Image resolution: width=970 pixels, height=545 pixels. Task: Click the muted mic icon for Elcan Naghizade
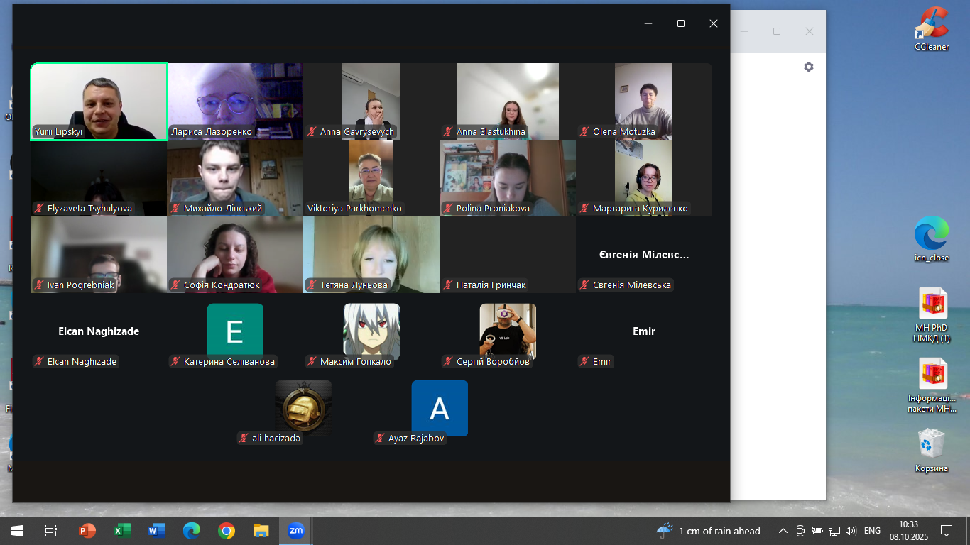(39, 362)
